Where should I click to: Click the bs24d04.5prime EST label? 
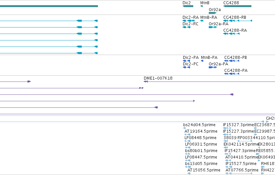pyautogui.click(x=199, y=125)
